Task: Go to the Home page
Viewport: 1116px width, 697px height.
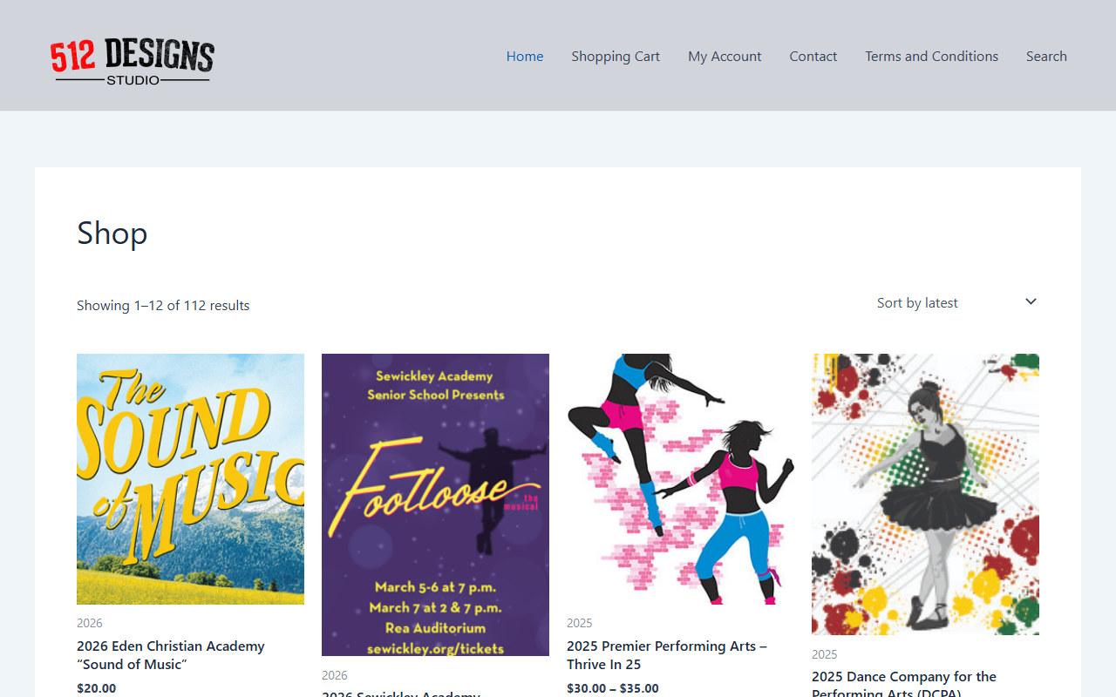Action: 525,56
